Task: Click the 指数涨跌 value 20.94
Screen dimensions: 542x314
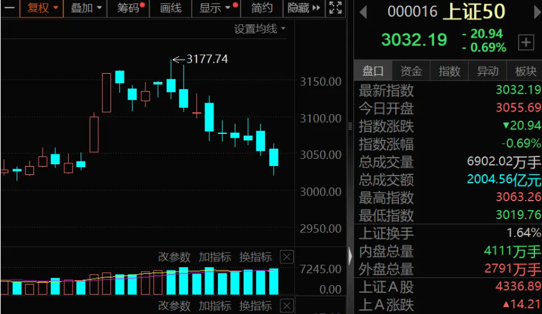Action: pyautogui.click(x=521, y=126)
